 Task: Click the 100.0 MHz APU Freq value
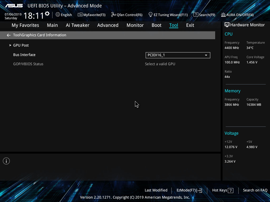[x=232, y=62]
